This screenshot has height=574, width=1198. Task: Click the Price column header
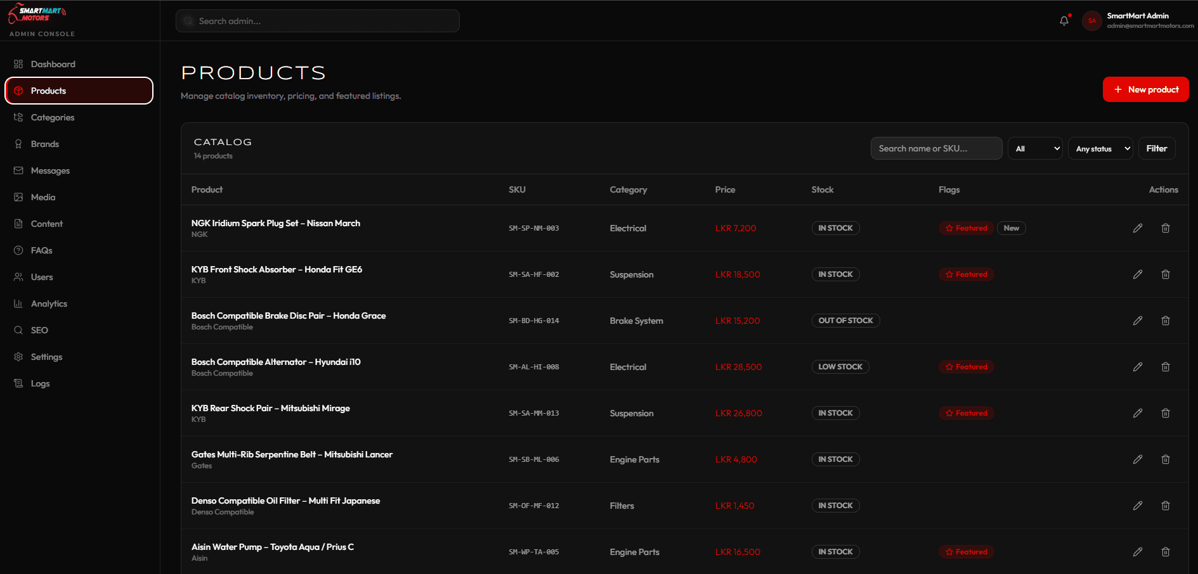pyautogui.click(x=726, y=189)
